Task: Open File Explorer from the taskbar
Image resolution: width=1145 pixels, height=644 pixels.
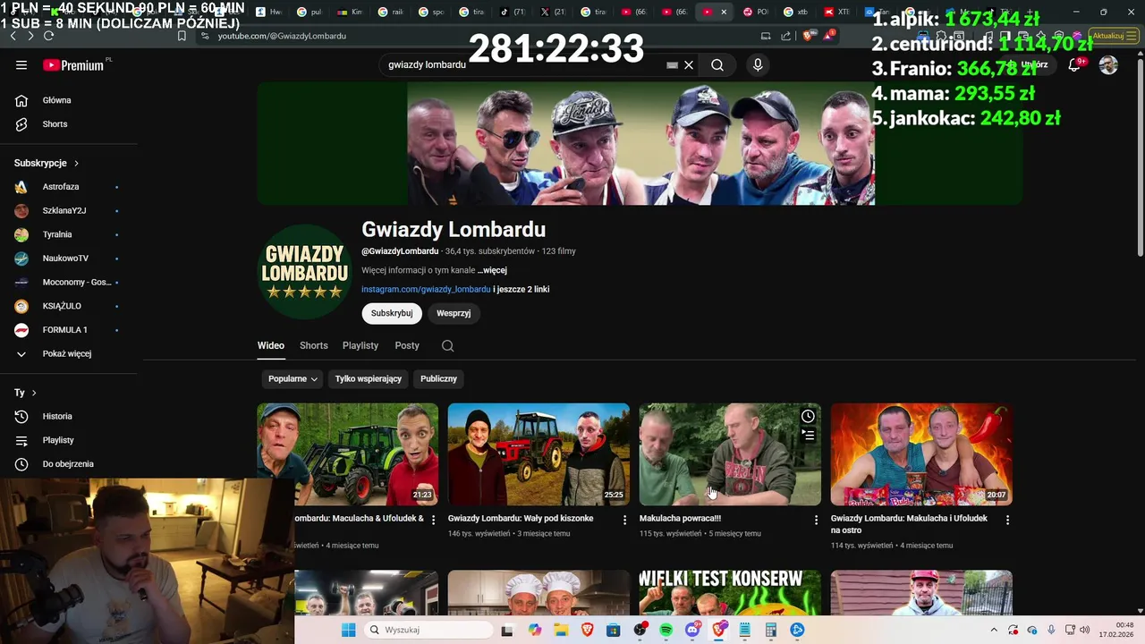Action: [x=560, y=630]
